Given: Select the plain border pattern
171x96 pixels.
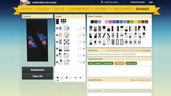Looking at the screenshot, I should [117, 42].
